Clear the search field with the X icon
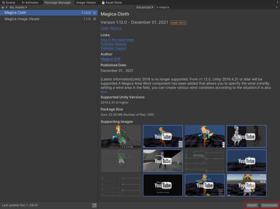Screen dimensions: 280x209 click(x=276, y=7)
